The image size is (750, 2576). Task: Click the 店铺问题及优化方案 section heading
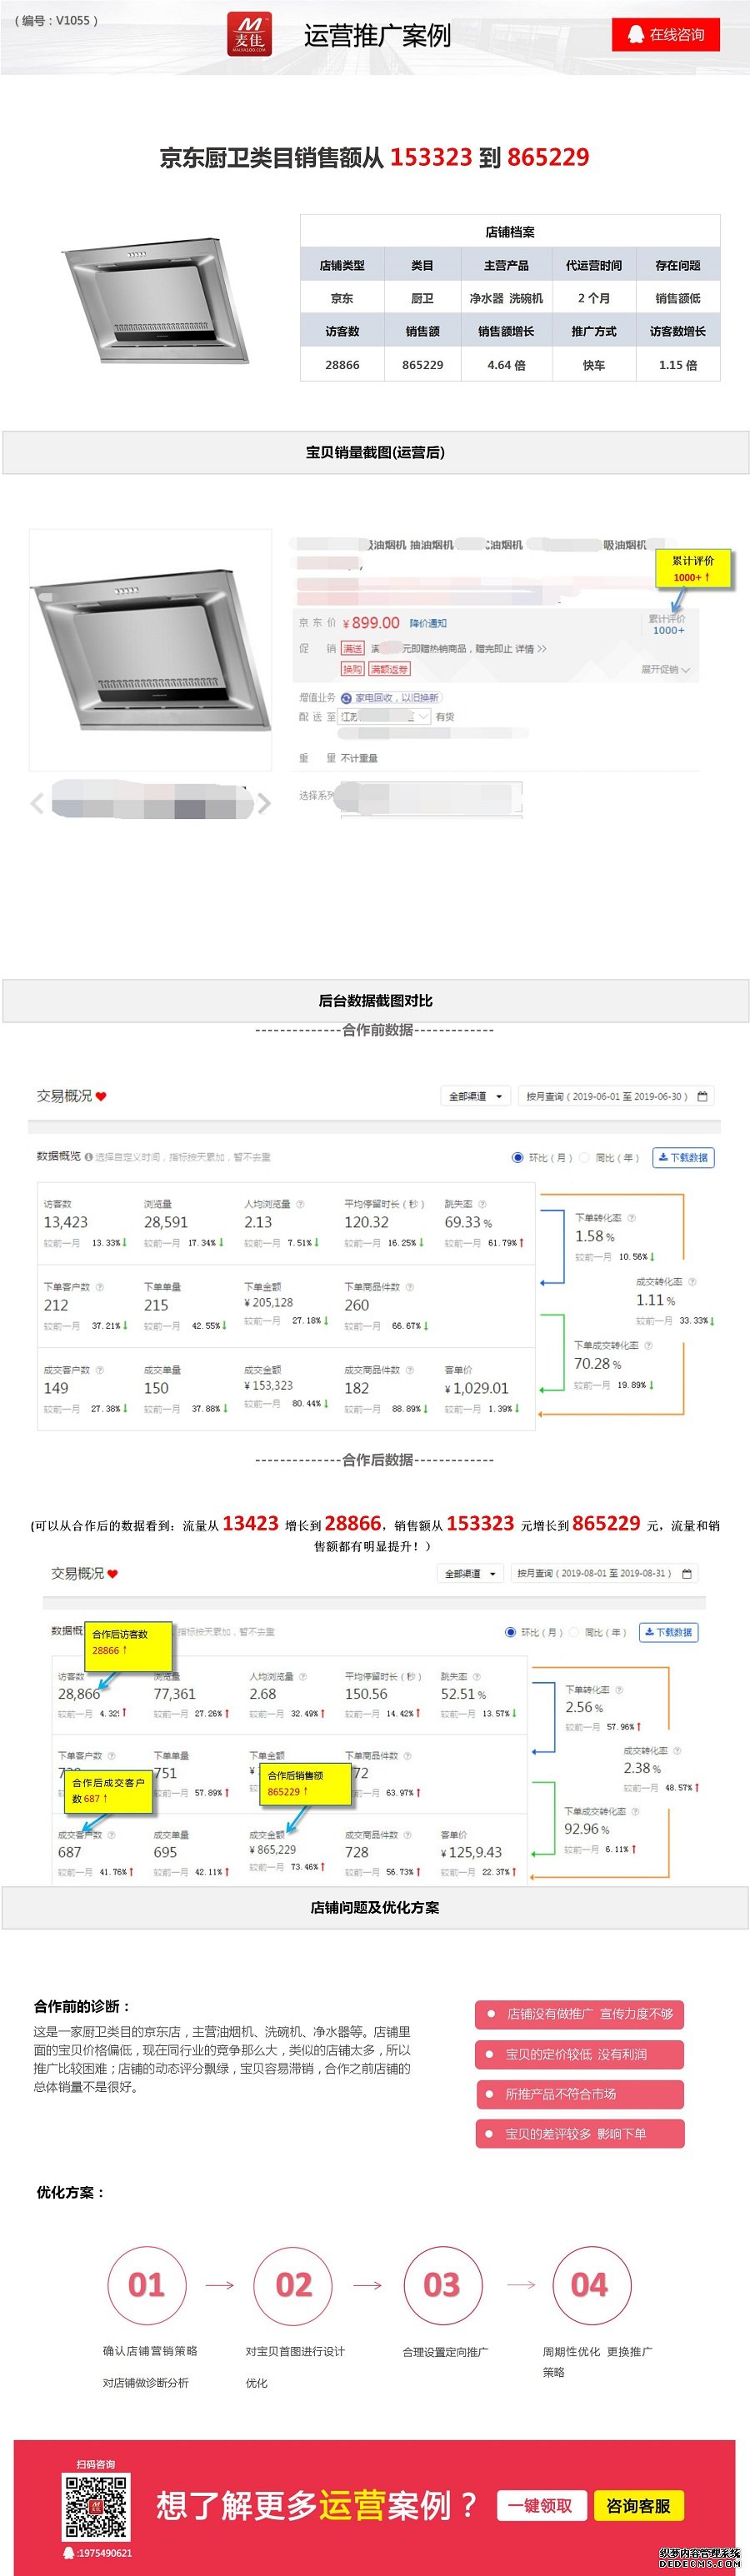pos(375,1907)
